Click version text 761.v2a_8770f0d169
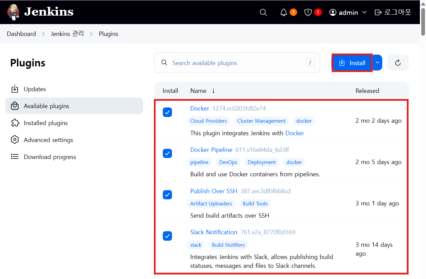Image resolution: width=426 pixels, height=279 pixels. click(x=268, y=232)
